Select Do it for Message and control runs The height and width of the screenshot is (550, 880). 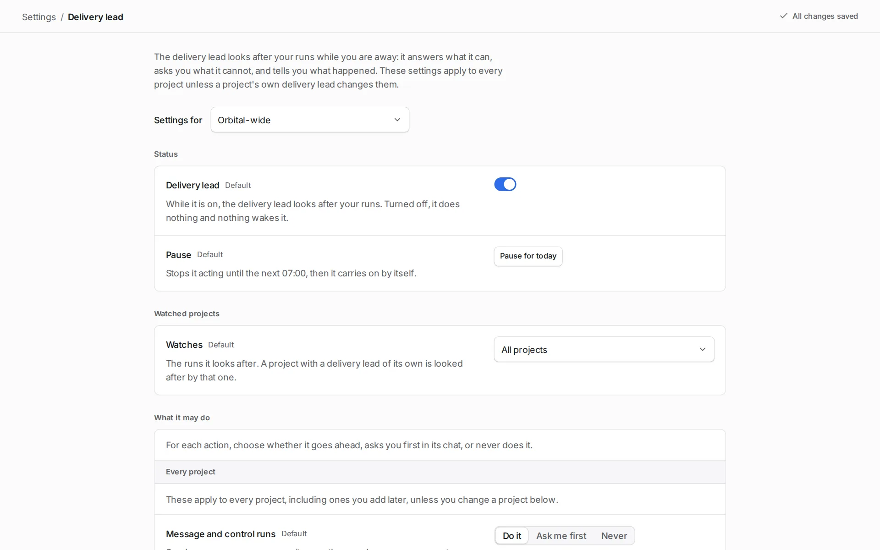512,536
